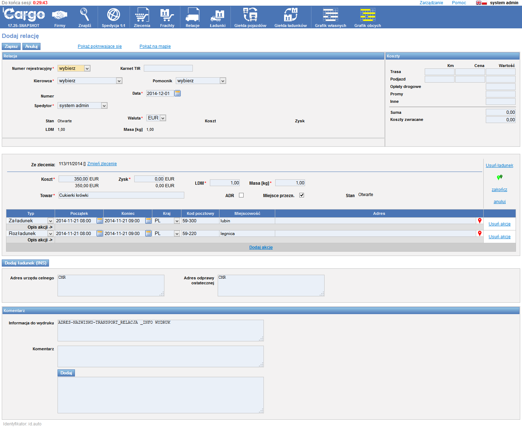Click the Znajdź magnifier icon
This screenshot has height=441, width=522.
[85, 15]
